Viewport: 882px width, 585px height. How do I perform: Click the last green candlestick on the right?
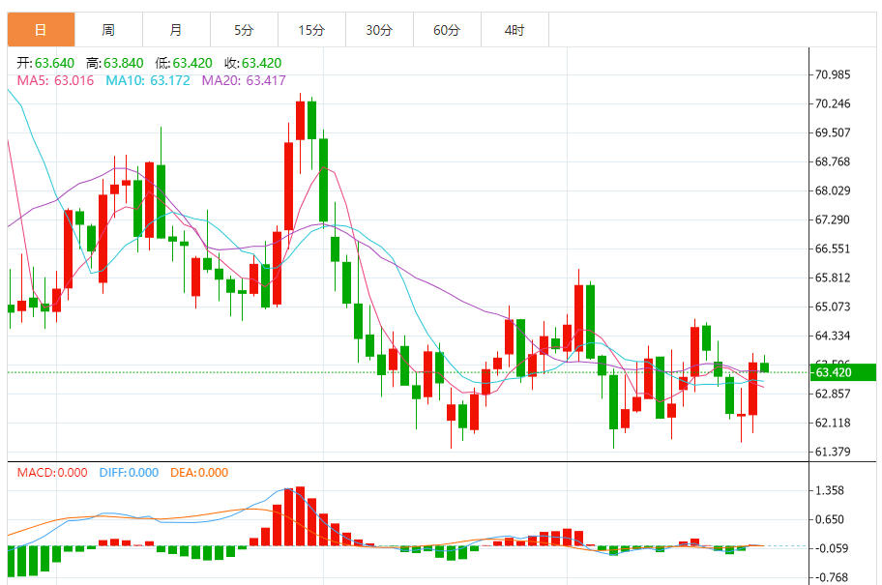[764, 367]
